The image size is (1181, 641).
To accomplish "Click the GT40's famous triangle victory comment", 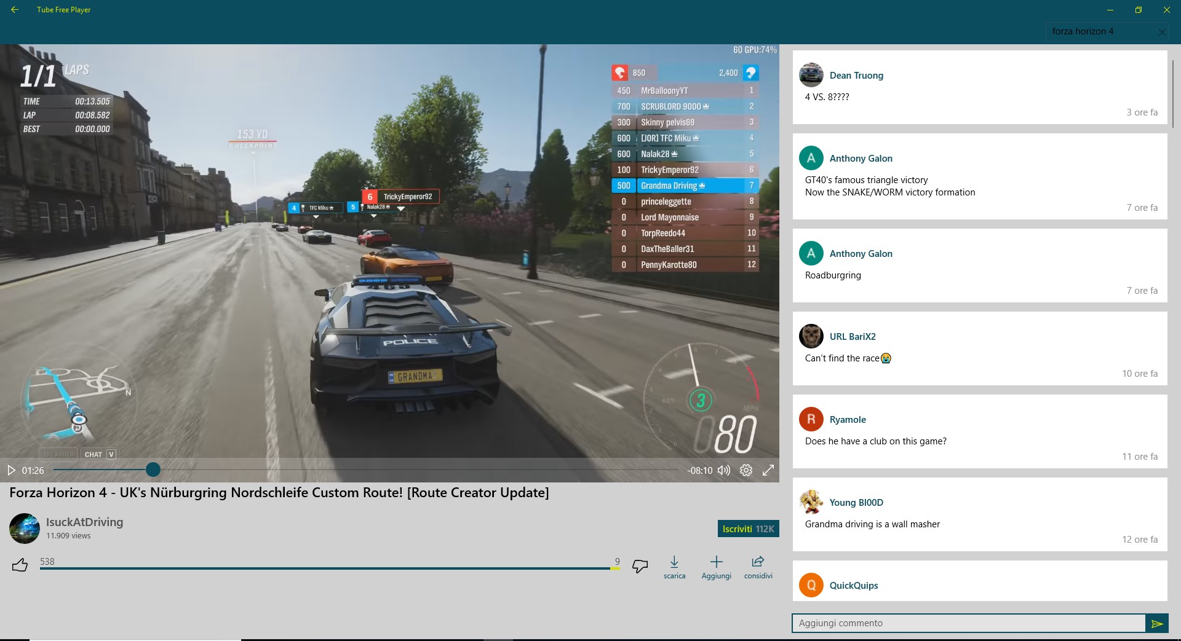I will point(890,186).
